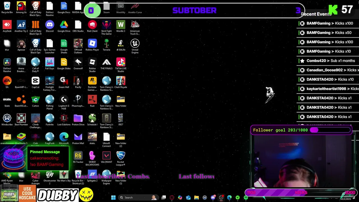The image size is (359, 202).
Task: Launch Clash Royale desktop icon
Action: pyautogui.click(x=121, y=83)
